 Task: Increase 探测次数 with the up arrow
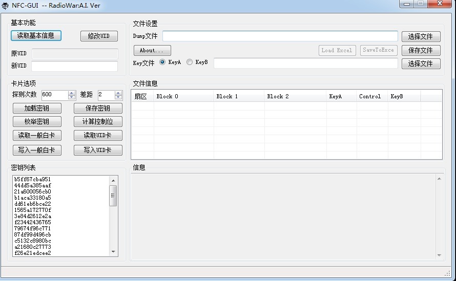72,93
